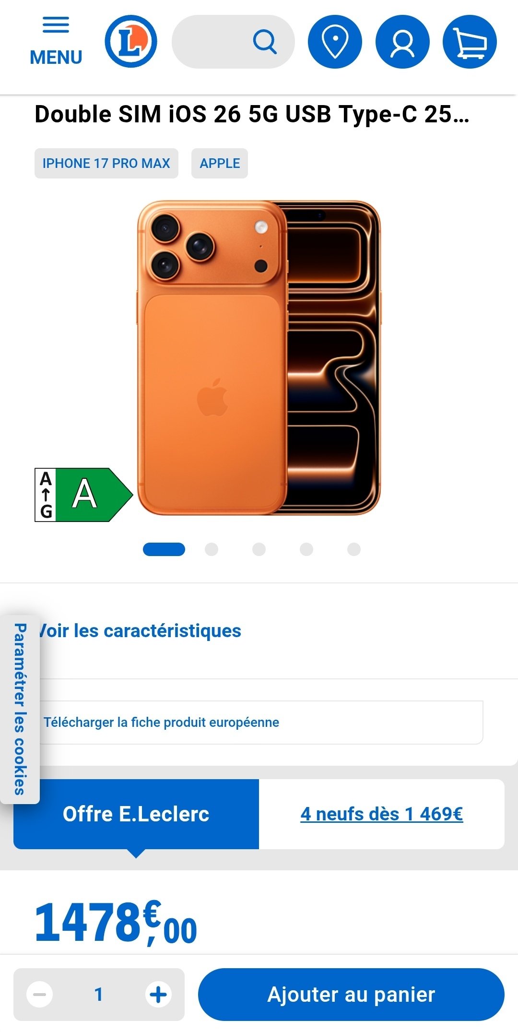Image resolution: width=518 pixels, height=1032 pixels.
Task: Open the shopping cart icon
Action: [x=470, y=42]
